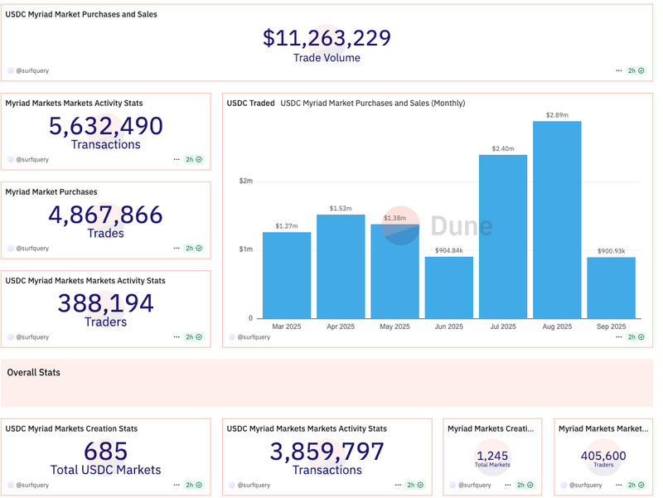Open three-dot menu on 388,194 Traders panel

click(x=177, y=337)
